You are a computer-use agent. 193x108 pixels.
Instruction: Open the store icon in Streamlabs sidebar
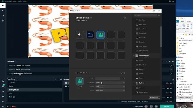(x=3, y=21)
